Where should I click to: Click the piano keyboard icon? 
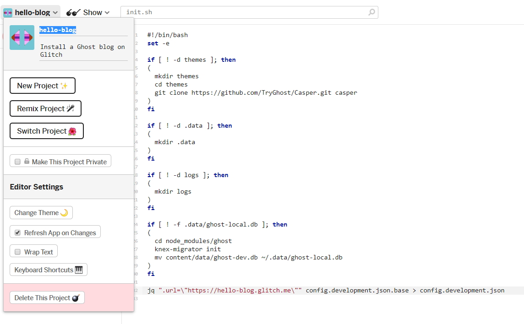pyautogui.click(x=79, y=270)
